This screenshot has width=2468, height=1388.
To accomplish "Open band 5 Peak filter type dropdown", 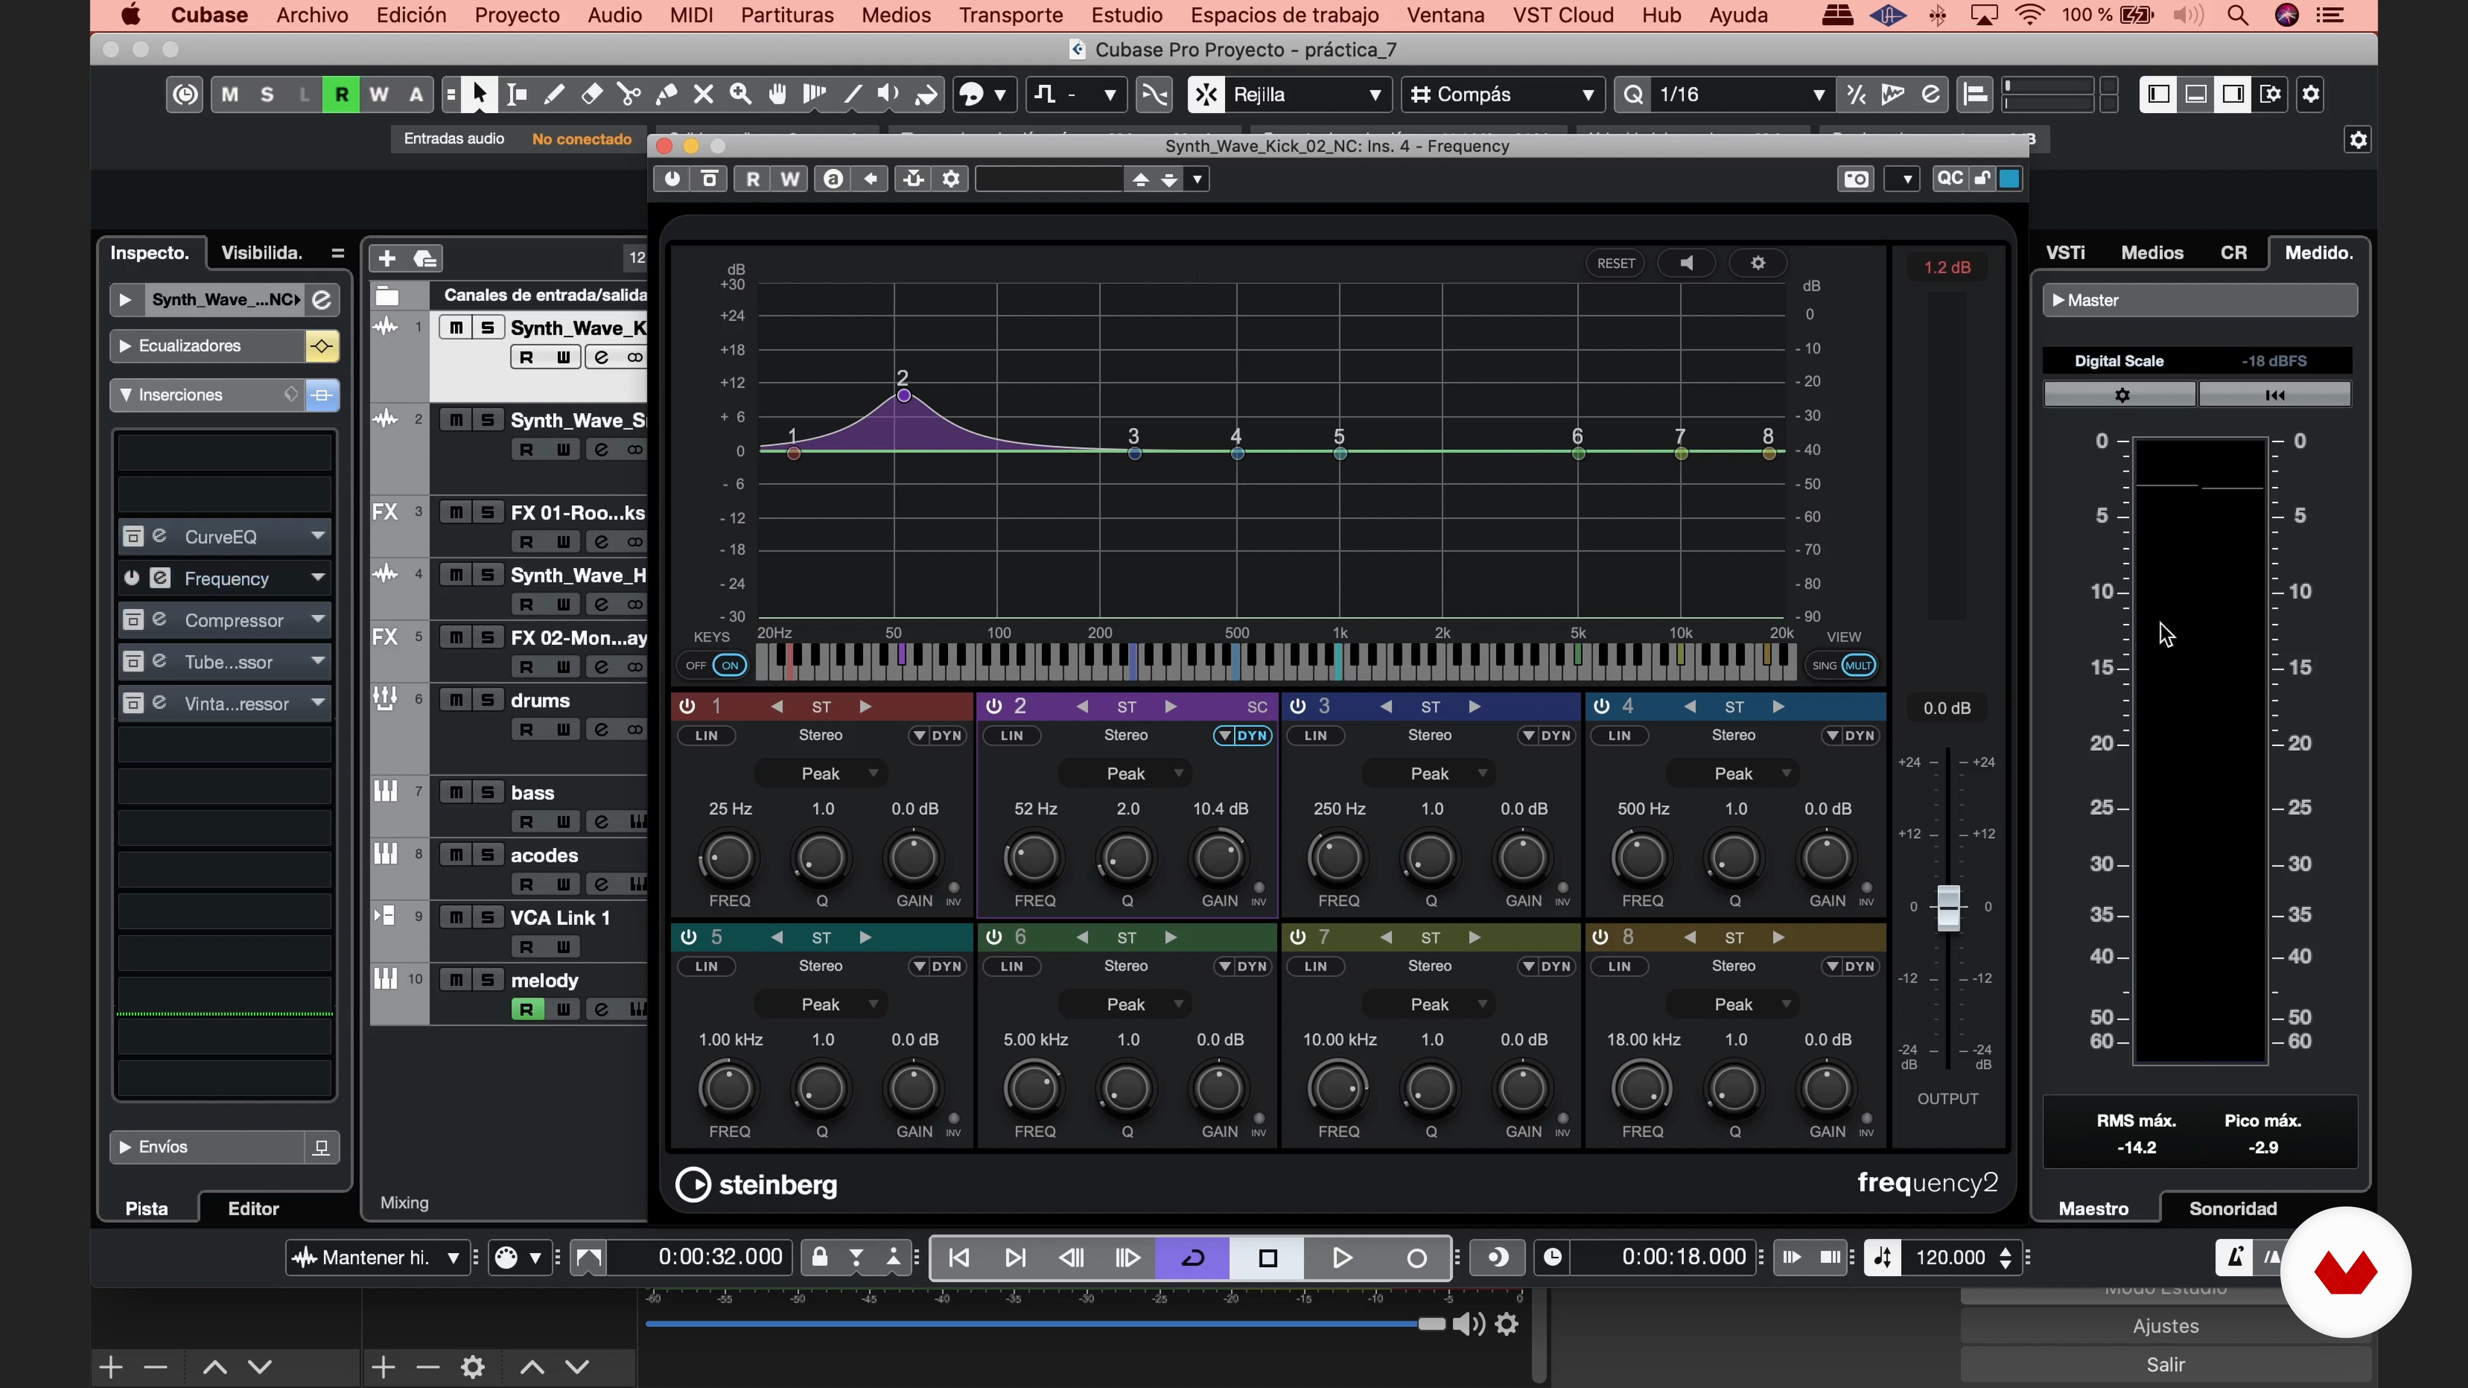I will point(820,1005).
